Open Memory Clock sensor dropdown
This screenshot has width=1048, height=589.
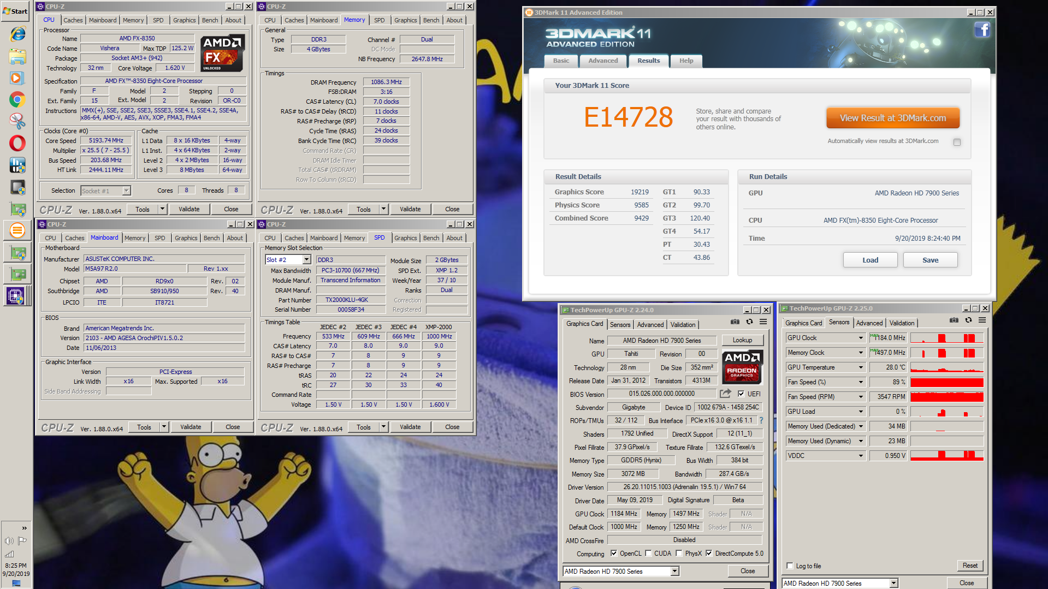click(x=861, y=353)
